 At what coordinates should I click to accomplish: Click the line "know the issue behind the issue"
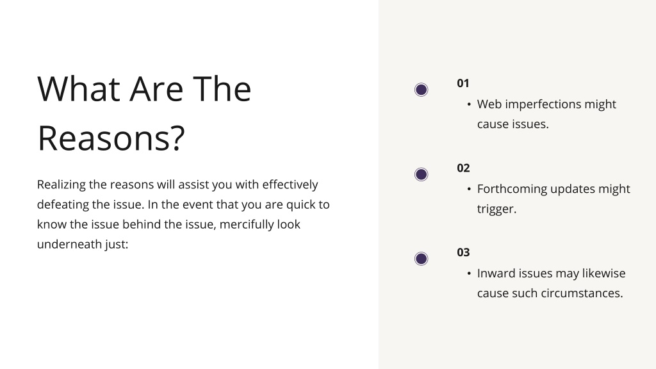coord(168,224)
